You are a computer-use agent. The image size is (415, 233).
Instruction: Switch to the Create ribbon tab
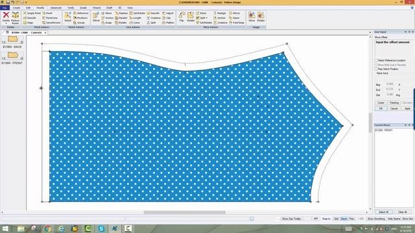point(16,8)
